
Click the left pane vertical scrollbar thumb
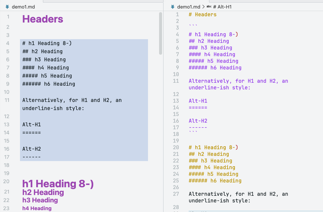(161, 33)
